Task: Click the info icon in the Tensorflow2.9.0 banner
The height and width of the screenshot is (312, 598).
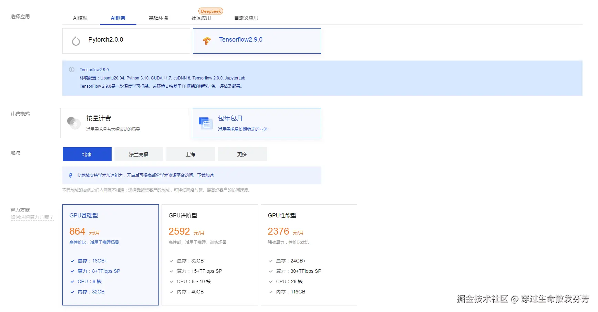Action: [72, 69]
